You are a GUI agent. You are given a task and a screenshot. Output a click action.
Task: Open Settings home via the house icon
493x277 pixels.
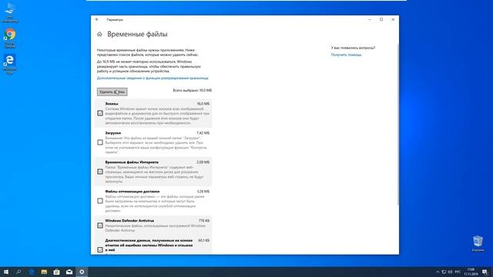[99, 34]
